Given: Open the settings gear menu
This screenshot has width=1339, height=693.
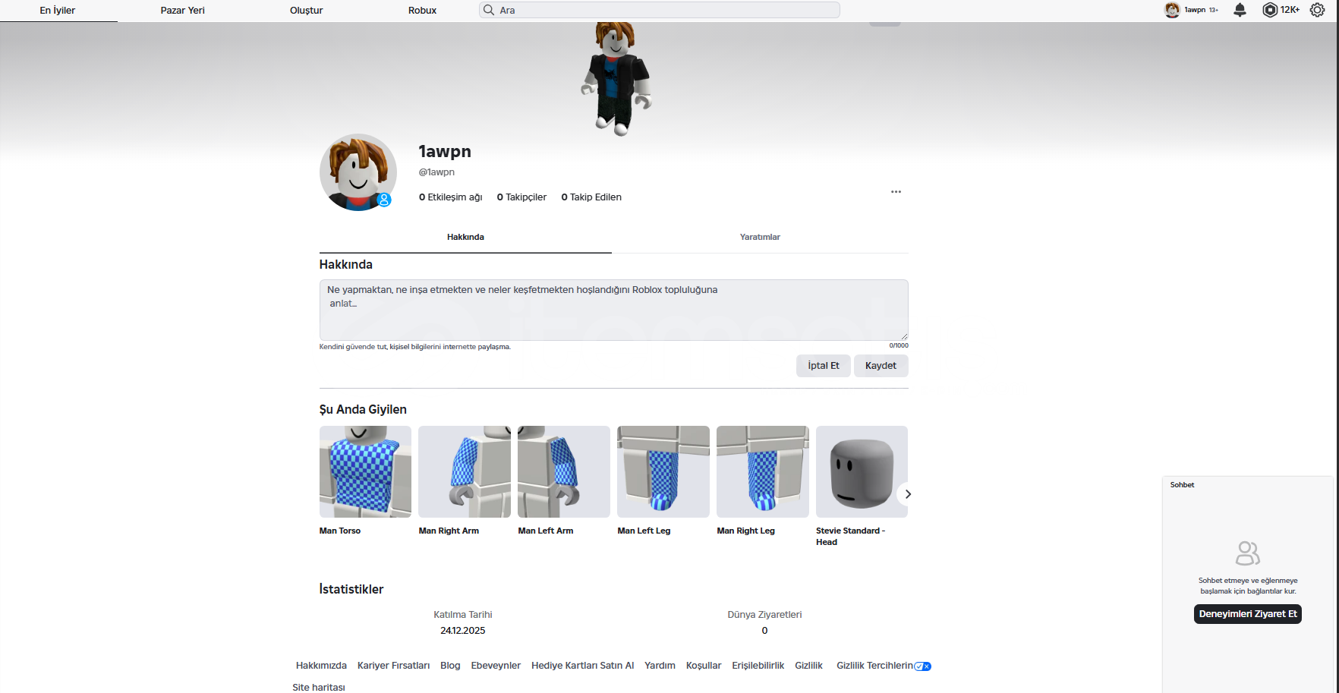Looking at the screenshot, I should (1317, 10).
